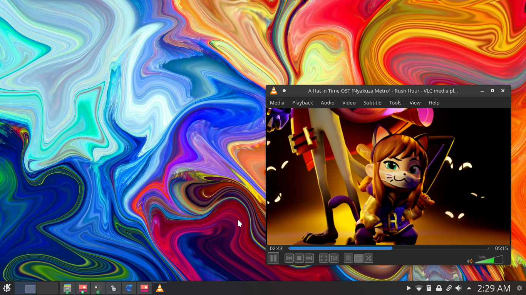
Task: Skip to the previous track
Action: point(289,259)
